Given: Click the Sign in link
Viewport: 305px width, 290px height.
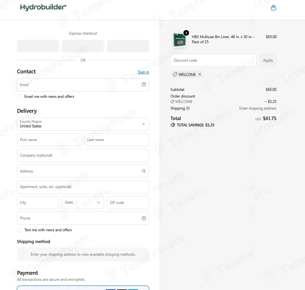Looking at the screenshot, I should 143,72.
